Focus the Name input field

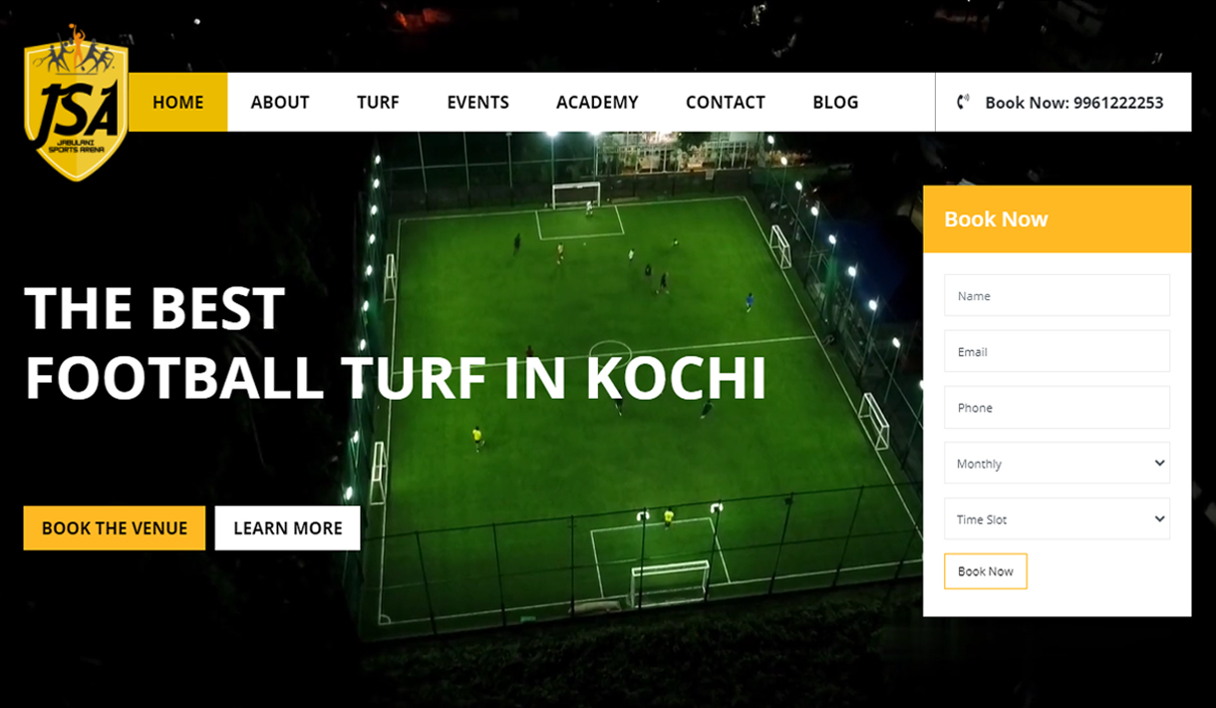[x=1057, y=296]
